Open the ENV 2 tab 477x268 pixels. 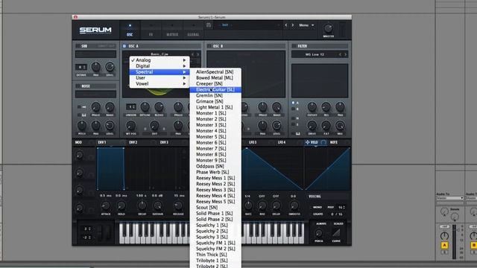(x=133, y=142)
